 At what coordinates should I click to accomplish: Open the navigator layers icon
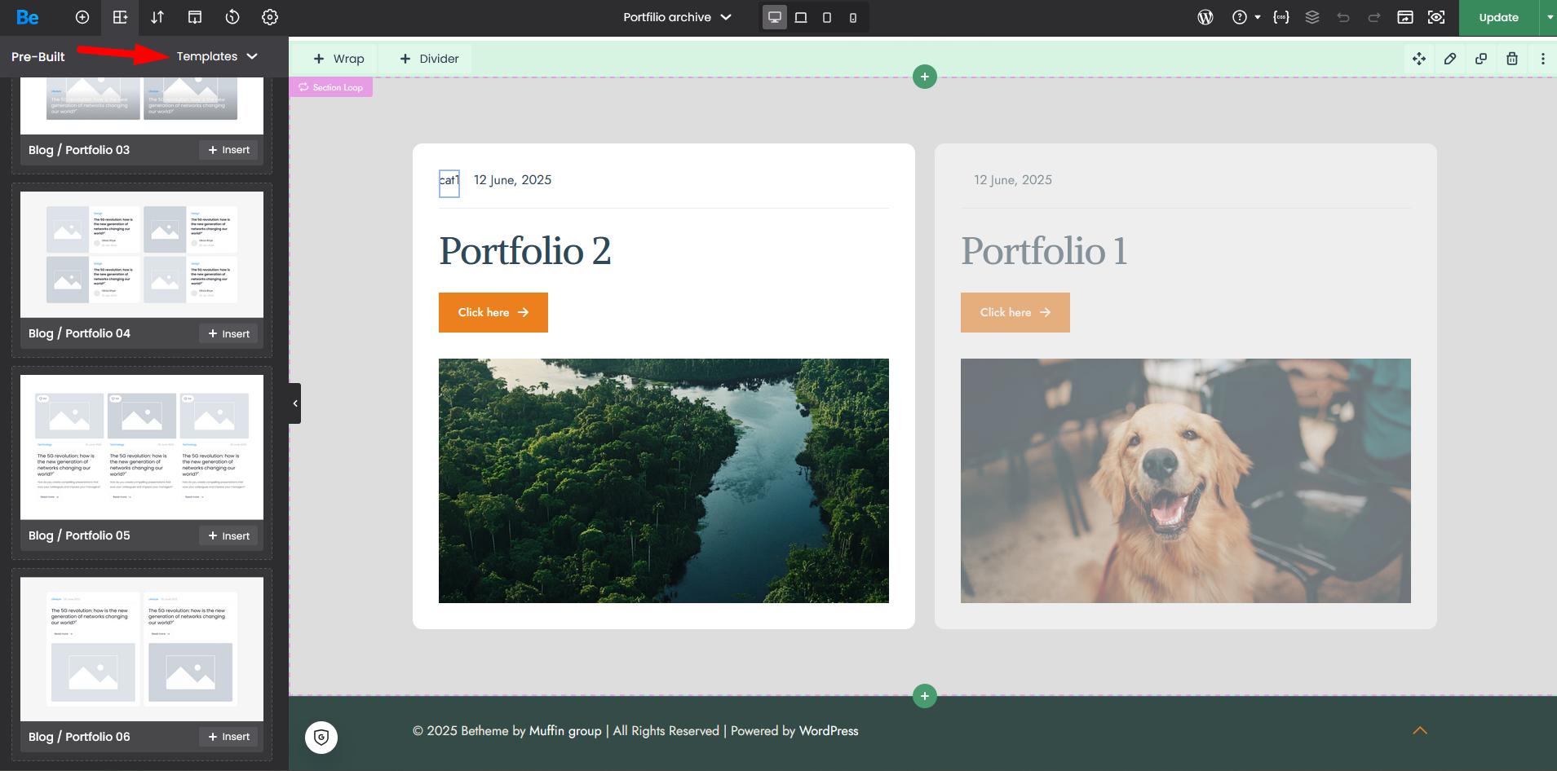[1312, 17]
